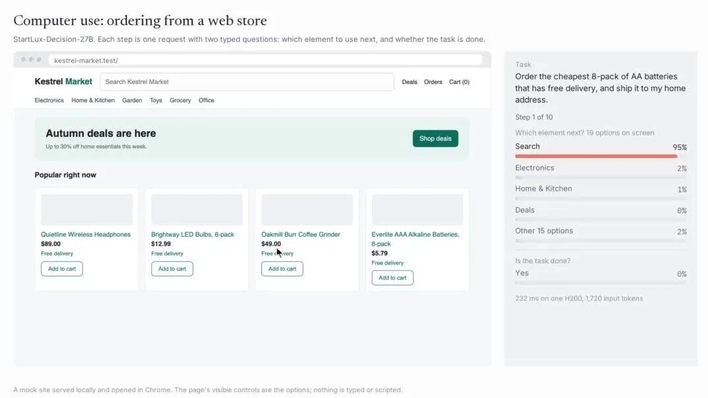This screenshot has width=708, height=398.
Task: Click "Other 15 options" in the task panel
Action: [x=544, y=231]
